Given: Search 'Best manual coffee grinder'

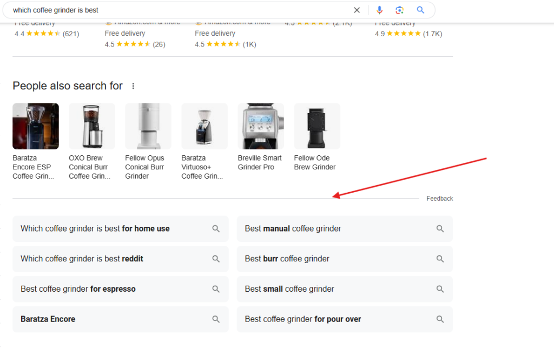Looking at the screenshot, I should coord(345,229).
